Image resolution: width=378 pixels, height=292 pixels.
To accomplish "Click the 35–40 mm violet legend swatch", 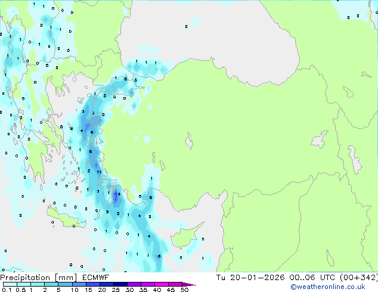I will 147,284.
